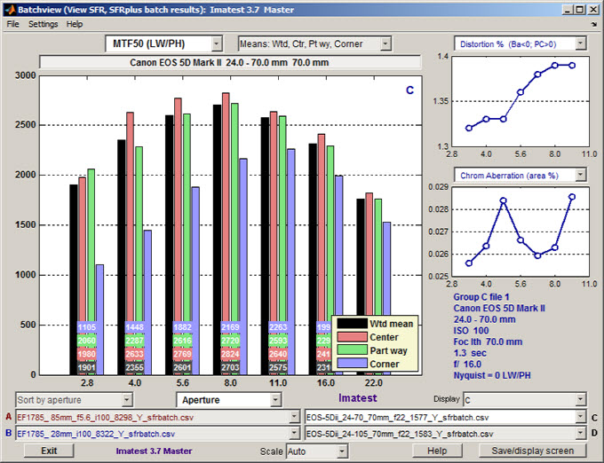Open the Means: Wtd, Ctr, Pt wy, Corner dropdown
This screenshot has width=604, height=463.
pyautogui.click(x=314, y=43)
